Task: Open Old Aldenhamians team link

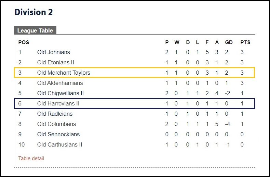Action: click(60, 83)
